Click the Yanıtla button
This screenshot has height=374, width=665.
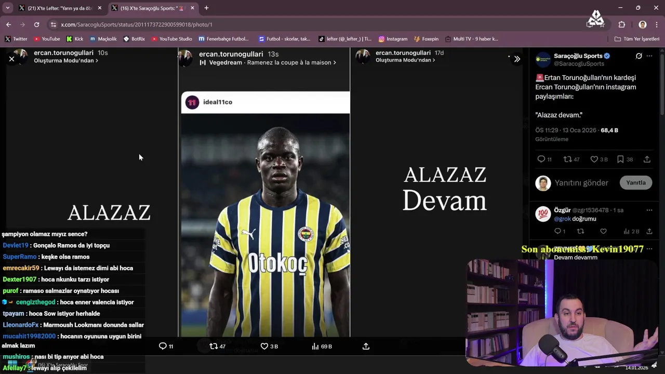click(635, 183)
